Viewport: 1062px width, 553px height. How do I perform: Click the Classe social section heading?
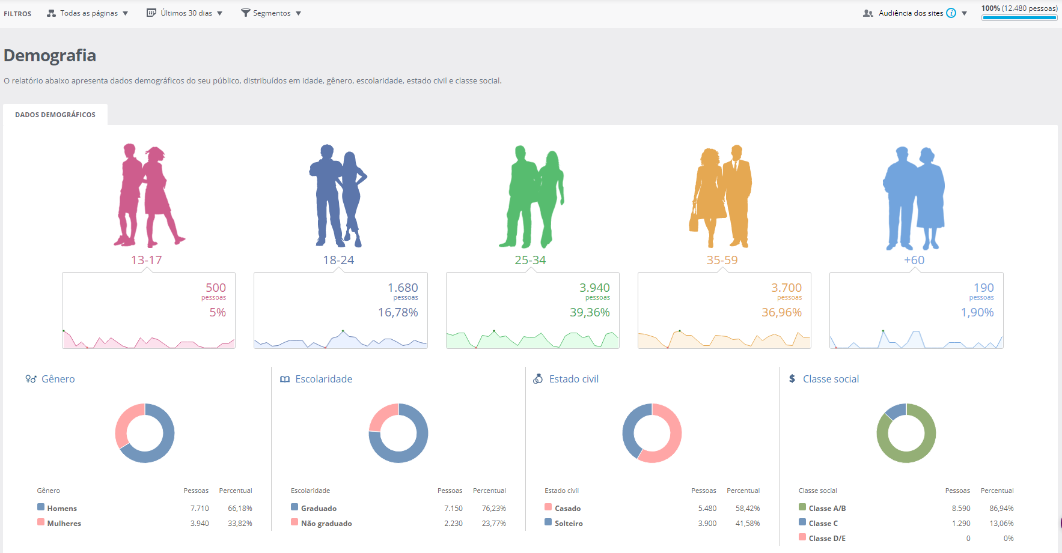click(x=831, y=379)
